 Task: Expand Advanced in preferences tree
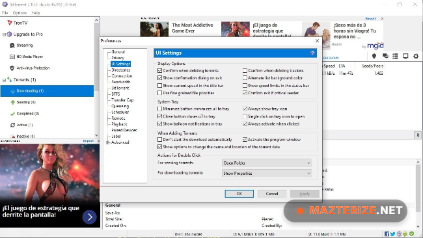click(107, 142)
